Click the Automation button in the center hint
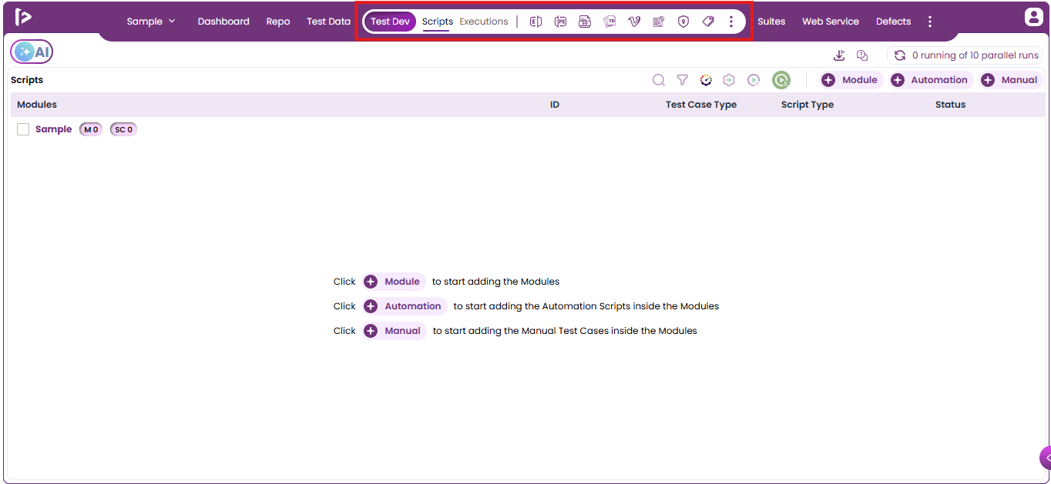Image resolution: width=1051 pixels, height=484 pixels. coord(404,306)
